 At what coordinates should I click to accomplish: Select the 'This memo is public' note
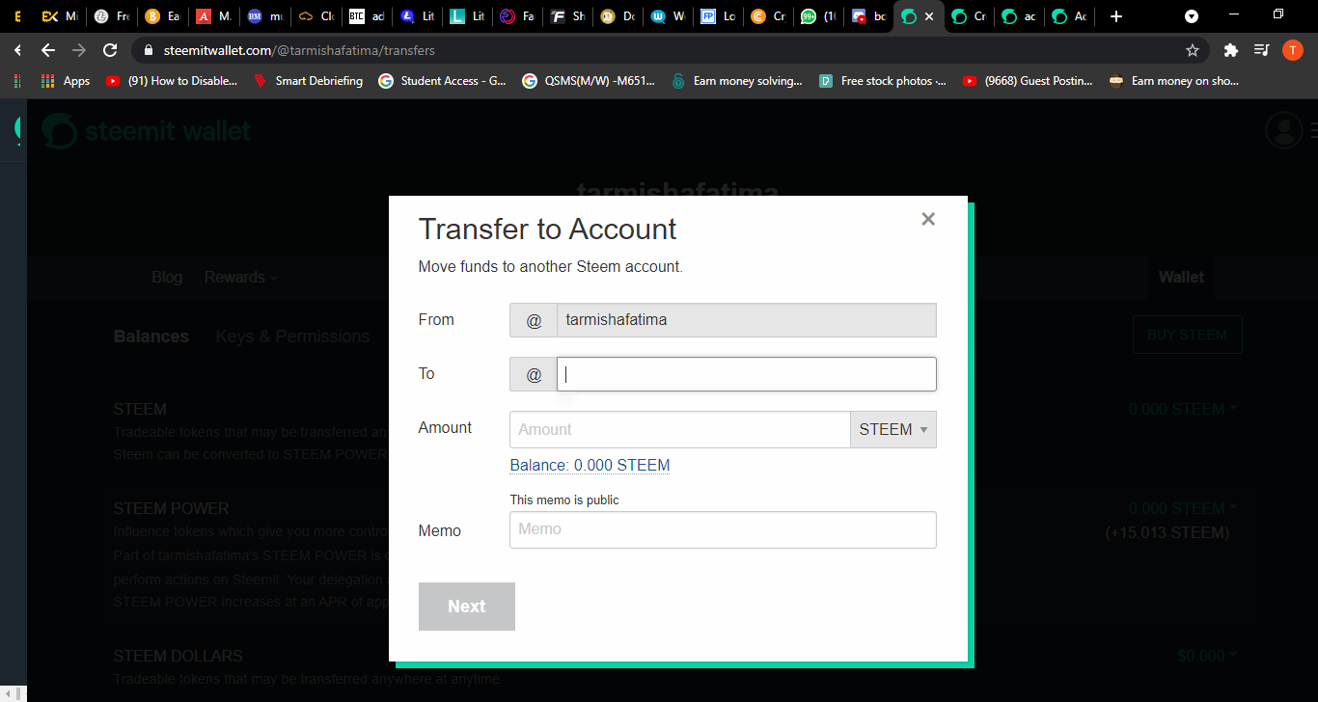[564, 499]
